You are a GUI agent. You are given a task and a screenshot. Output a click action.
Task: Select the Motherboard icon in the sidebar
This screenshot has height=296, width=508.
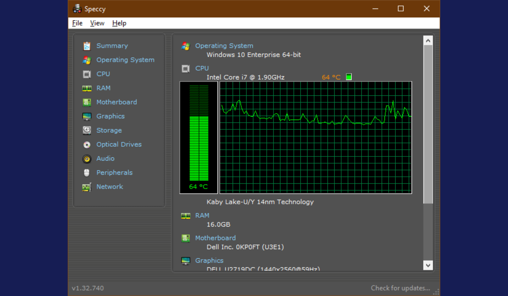pyautogui.click(x=87, y=102)
